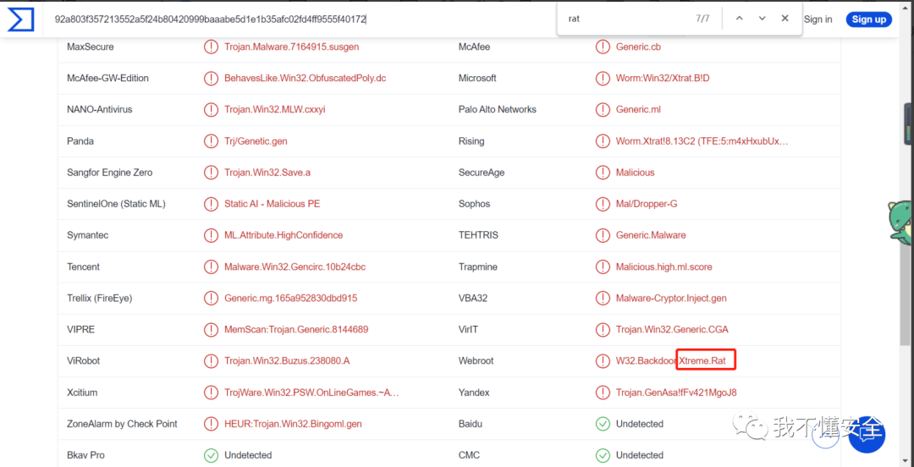Select 'Malicious.high.ml.score' Trapmine result
Image resolution: width=914 pixels, height=467 pixels.
[x=664, y=267]
